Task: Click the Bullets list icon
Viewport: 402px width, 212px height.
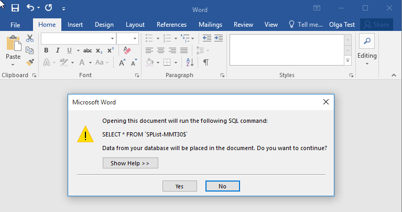Action: (x=149, y=38)
